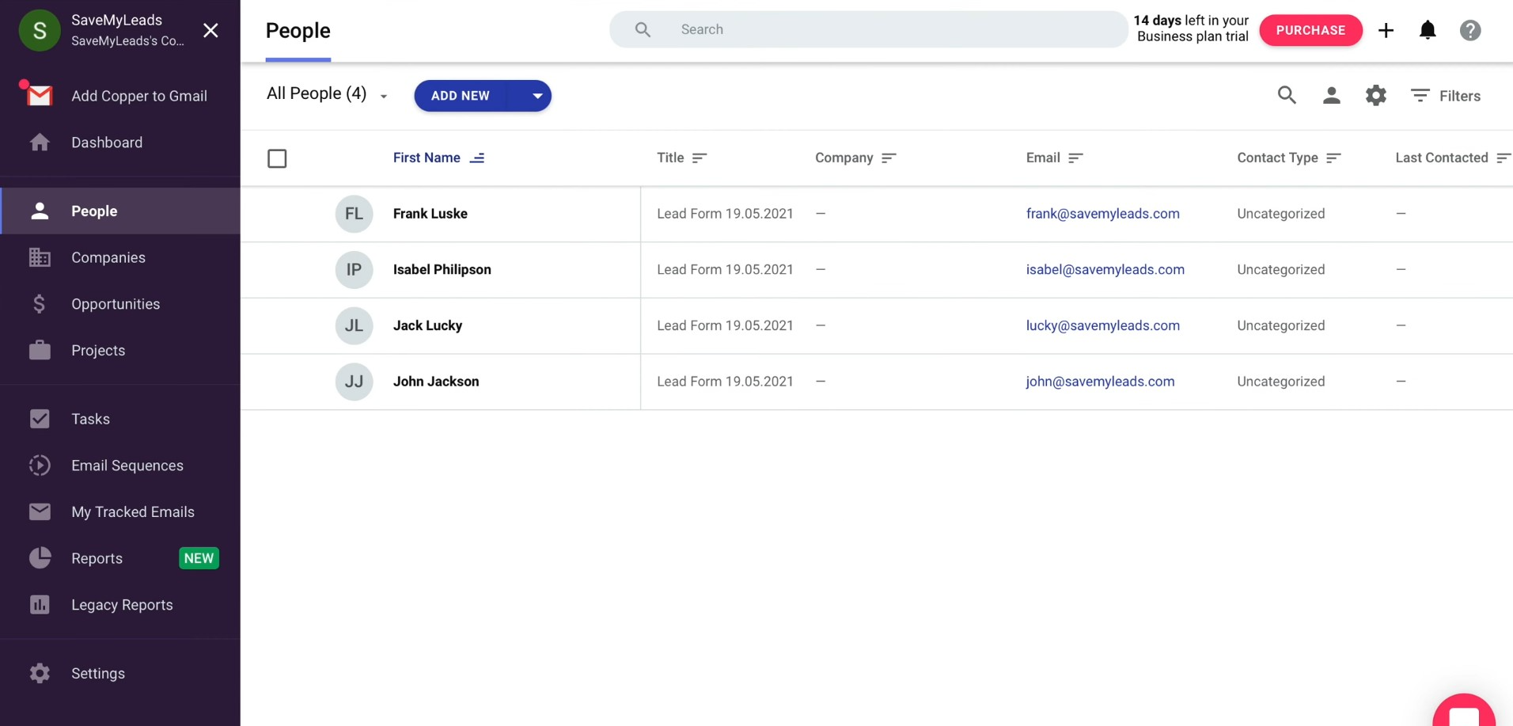Click the Gmail icon for Add Copper
Image resolution: width=1513 pixels, height=726 pixels.
(40, 96)
